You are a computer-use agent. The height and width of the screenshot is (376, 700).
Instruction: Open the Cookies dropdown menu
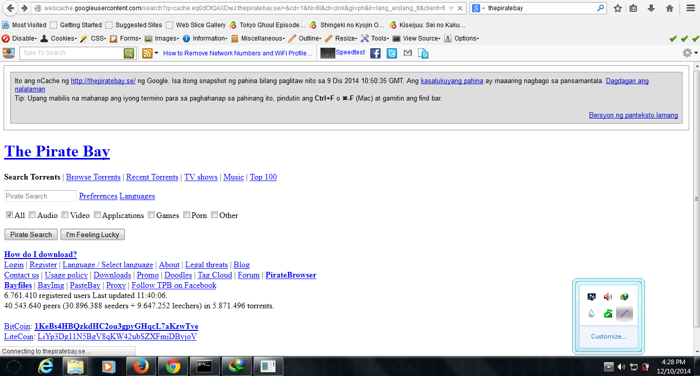pos(59,38)
